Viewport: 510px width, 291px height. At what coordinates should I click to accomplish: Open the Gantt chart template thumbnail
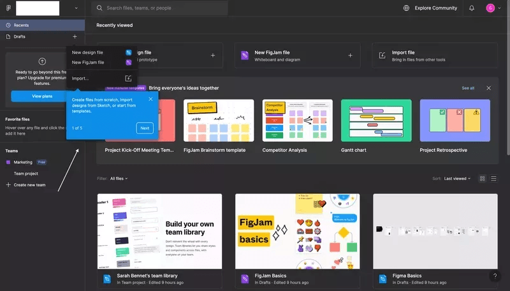coord(375,121)
